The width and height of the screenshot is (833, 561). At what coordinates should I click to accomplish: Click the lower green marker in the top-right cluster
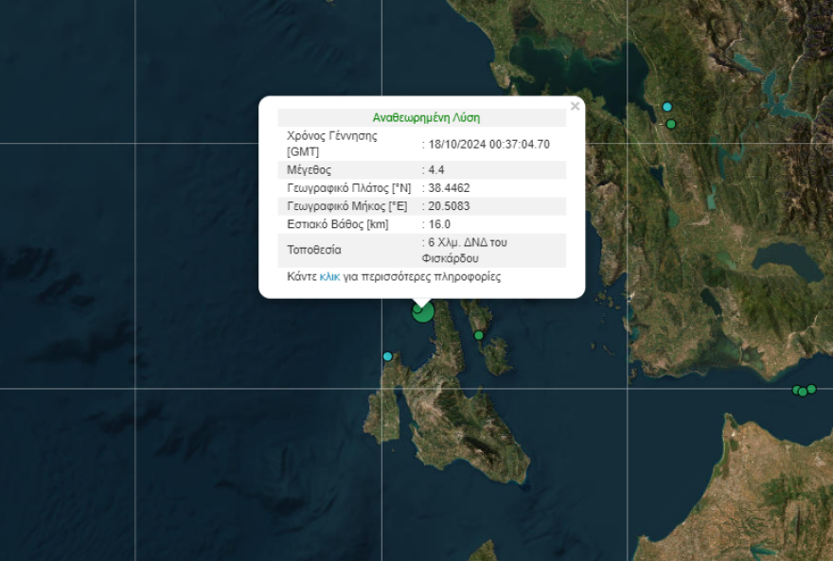(671, 124)
